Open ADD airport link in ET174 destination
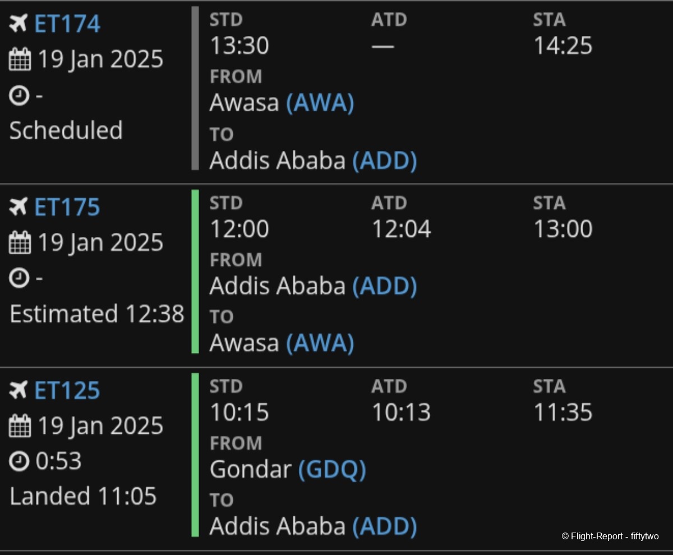Viewport: 673px width, 555px height. [385, 161]
